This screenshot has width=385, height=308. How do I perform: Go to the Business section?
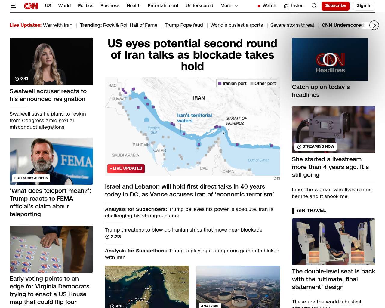click(x=110, y=6)
